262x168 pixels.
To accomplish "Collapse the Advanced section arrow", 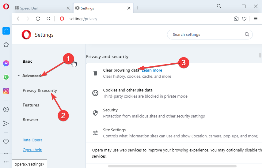I will [x=19, y=76].
